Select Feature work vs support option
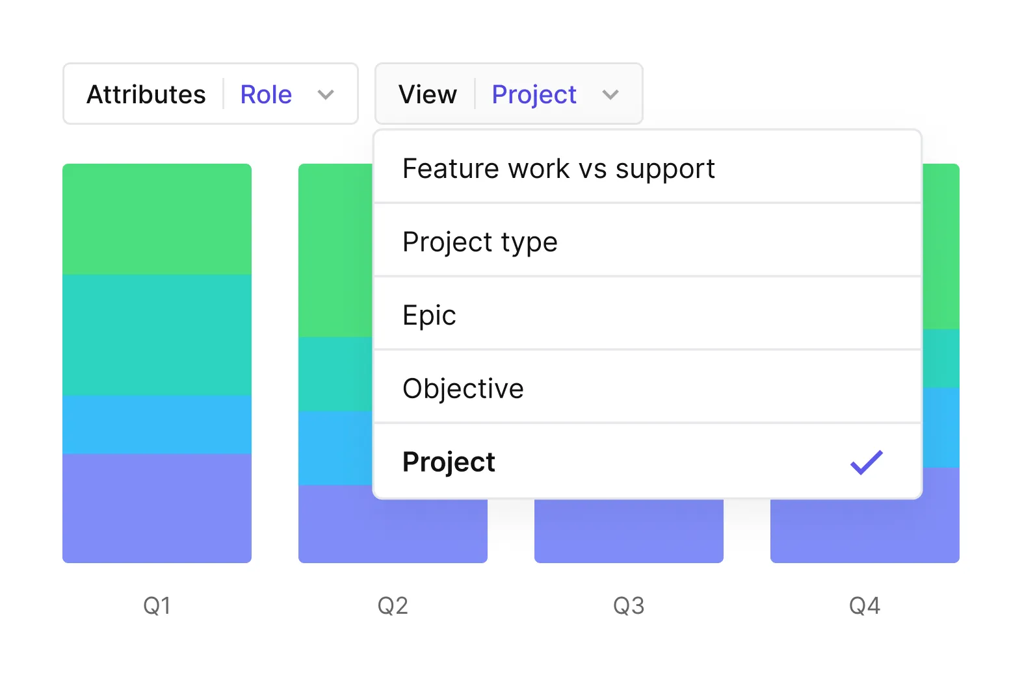This screenshot has width=1022, height=682. click(558, 168)
